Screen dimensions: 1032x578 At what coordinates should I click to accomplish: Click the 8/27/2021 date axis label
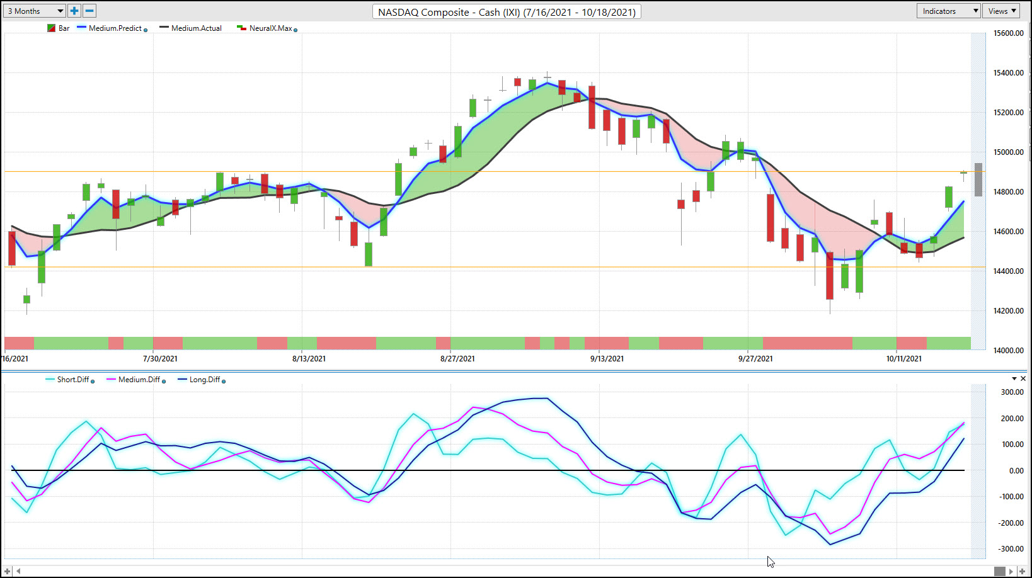(x=457, y=359)
